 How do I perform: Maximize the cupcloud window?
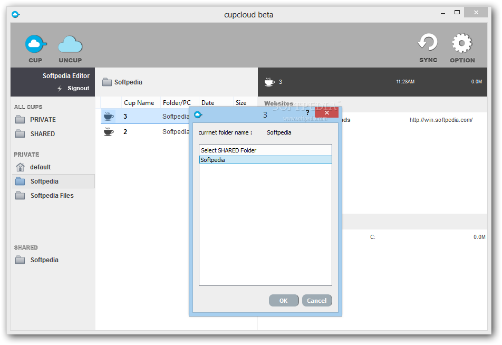457,13
